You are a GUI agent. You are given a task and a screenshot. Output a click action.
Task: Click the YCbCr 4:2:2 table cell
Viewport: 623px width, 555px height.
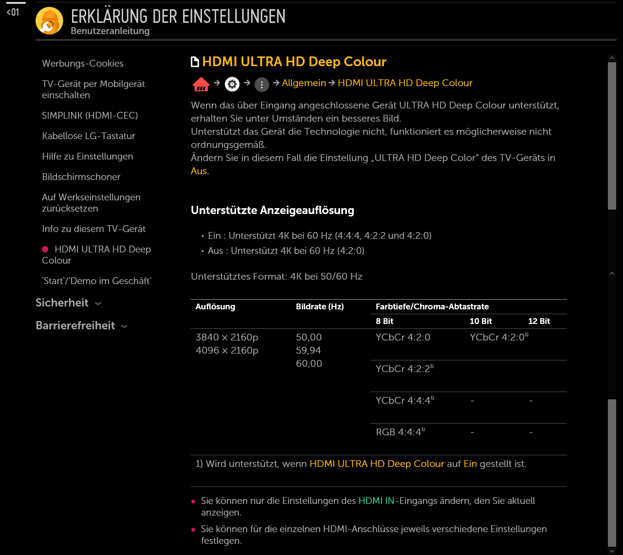tap(404, 369)
